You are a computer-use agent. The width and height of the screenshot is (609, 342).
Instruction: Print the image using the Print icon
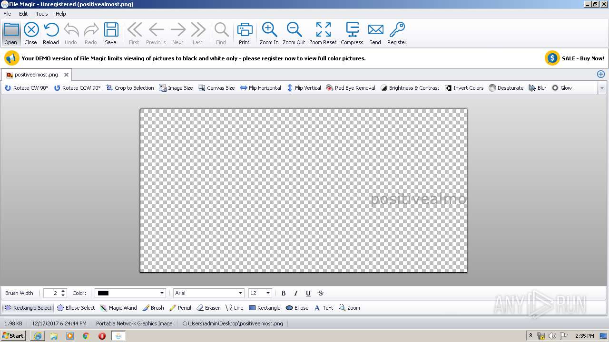(x=245, y=34)
